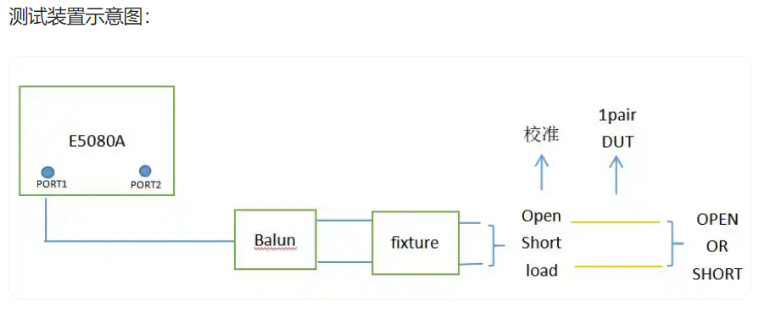Click the 1pair label above DUT

[617, 115]
